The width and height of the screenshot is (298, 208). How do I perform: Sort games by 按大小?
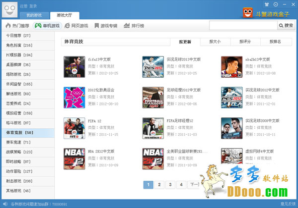click(x=215, y=42)
